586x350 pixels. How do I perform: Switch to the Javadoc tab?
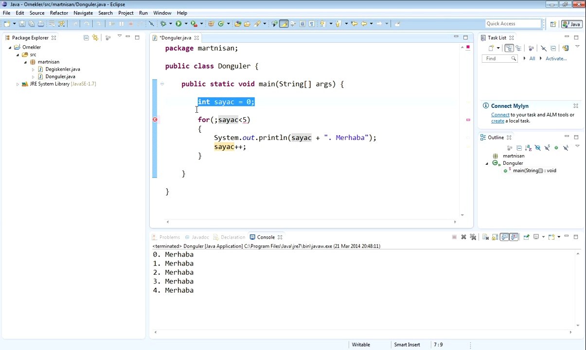coord(196,237)
